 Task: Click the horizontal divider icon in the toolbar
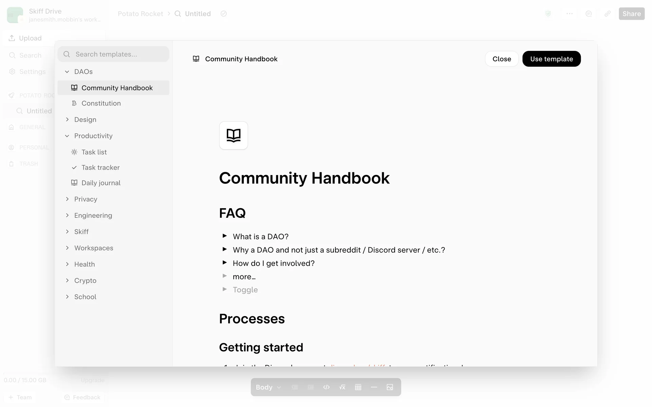point(374,387)
